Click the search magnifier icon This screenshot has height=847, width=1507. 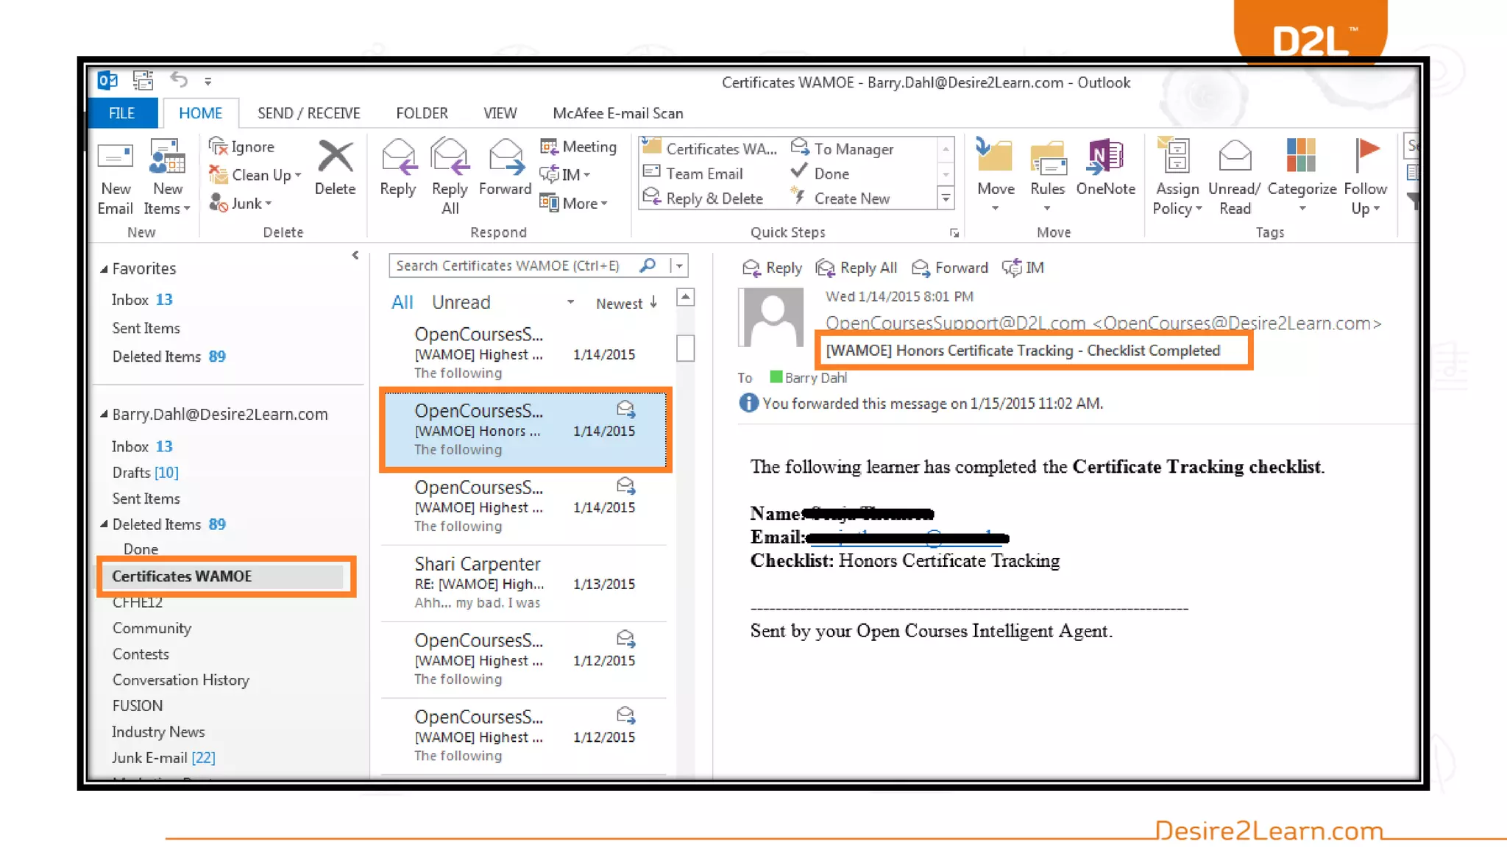click(648, 265)
